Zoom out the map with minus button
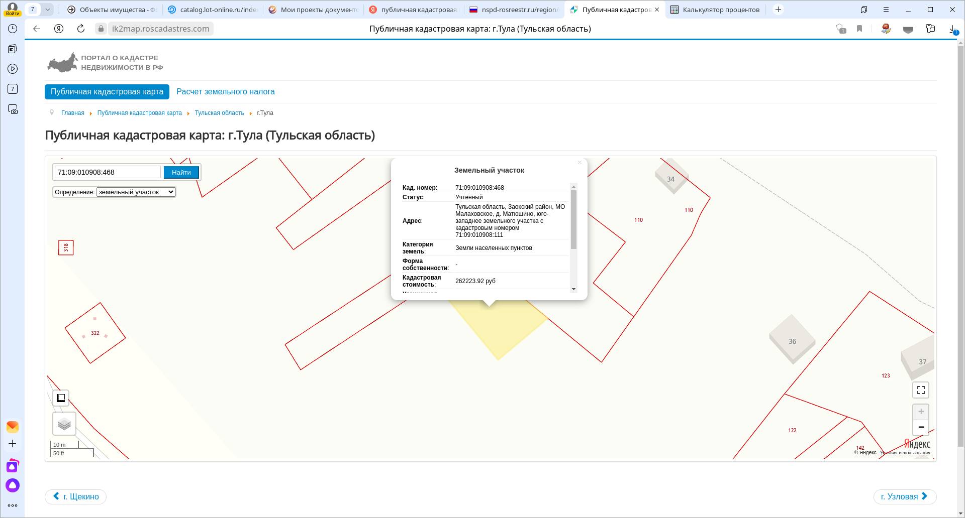 [921, 427]
